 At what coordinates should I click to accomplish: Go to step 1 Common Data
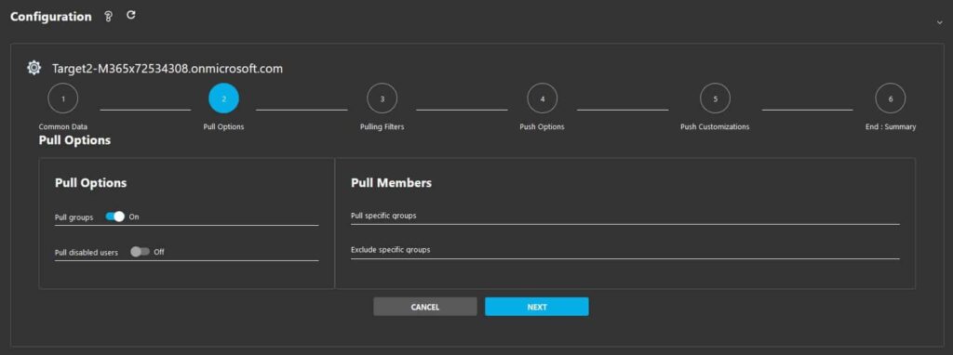click(x=63, y=99)
